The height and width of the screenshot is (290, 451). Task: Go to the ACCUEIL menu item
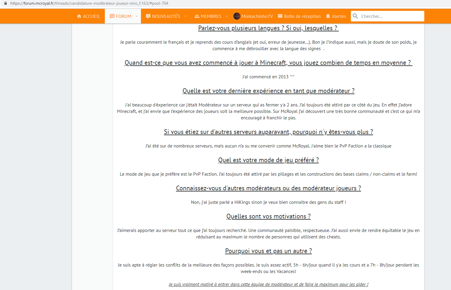(88, 16)
